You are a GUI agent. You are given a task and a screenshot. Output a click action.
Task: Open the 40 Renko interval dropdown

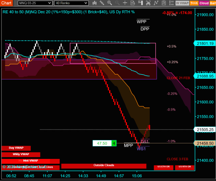click(71, 3)
